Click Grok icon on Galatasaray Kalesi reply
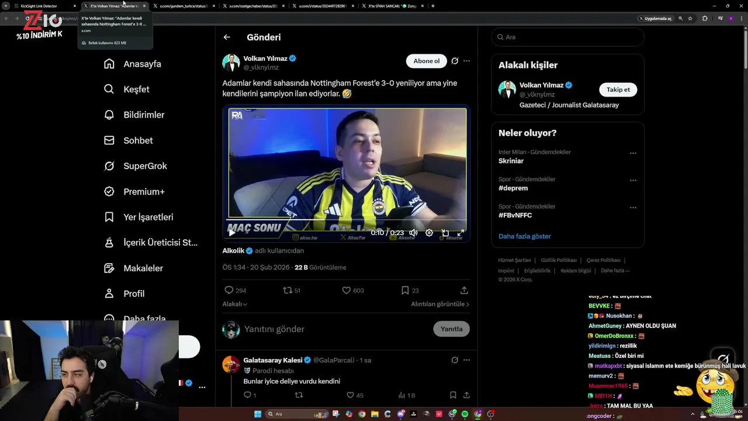This screenshot has width=748, height=421. (455, 360)
